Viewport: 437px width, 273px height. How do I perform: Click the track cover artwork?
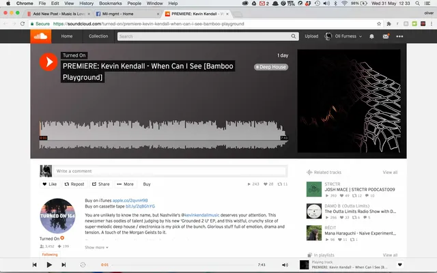[x=349, y=101]
